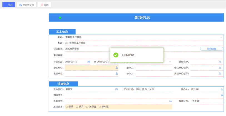226x116 pixels.
Task: Click person picker icon for 分管领导
Action: (x=220, y=62)
